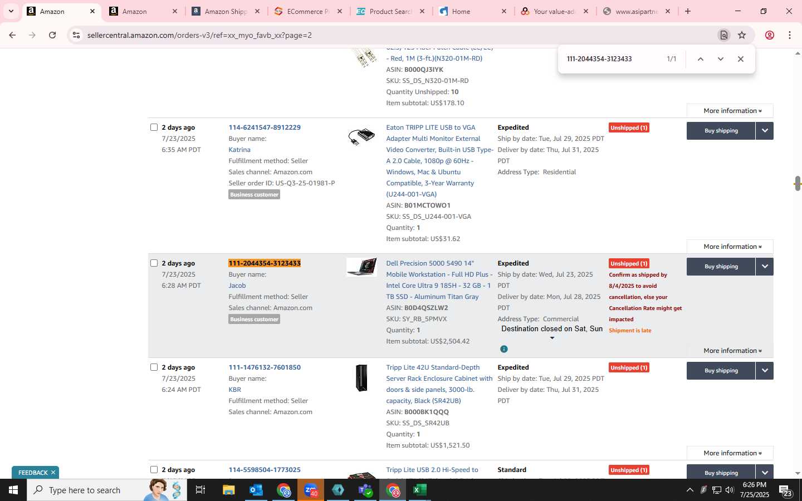Viewport: 802px width, 501px height.
Task: Open Tripp Lite 42U Server Rack product link
Action: pyautogui.click(x=439, y=384)
